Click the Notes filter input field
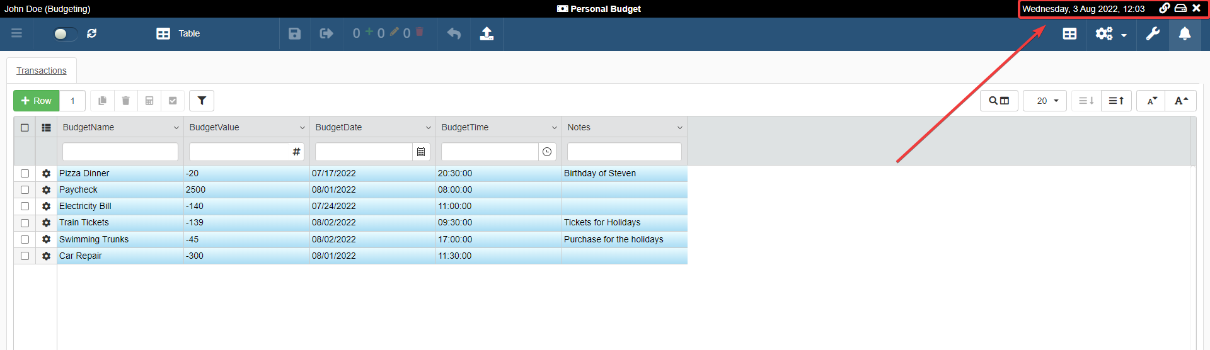 (624, 152)
